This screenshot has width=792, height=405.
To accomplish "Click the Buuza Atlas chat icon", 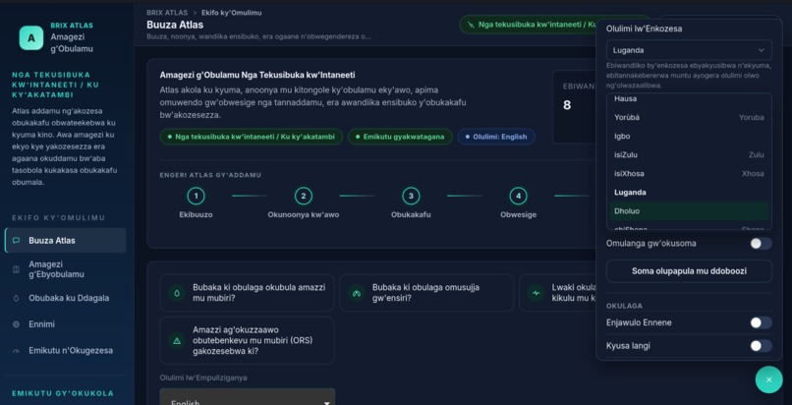I will tap(16, 241).
